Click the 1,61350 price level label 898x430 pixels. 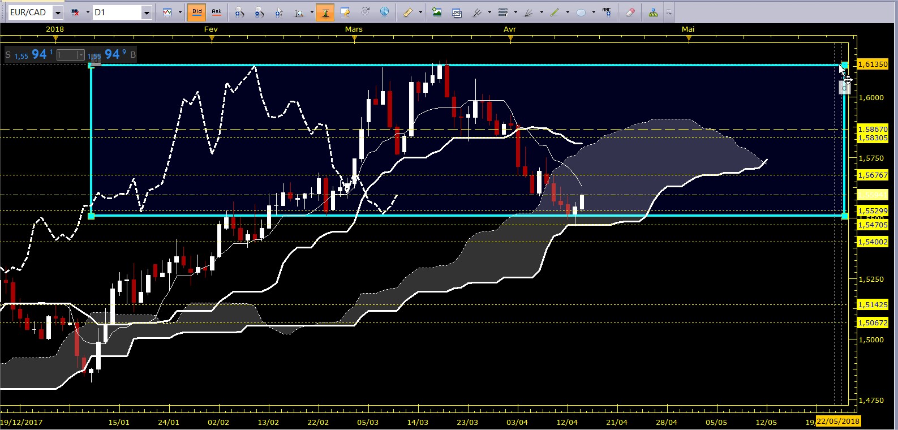(x=873, y=64)
